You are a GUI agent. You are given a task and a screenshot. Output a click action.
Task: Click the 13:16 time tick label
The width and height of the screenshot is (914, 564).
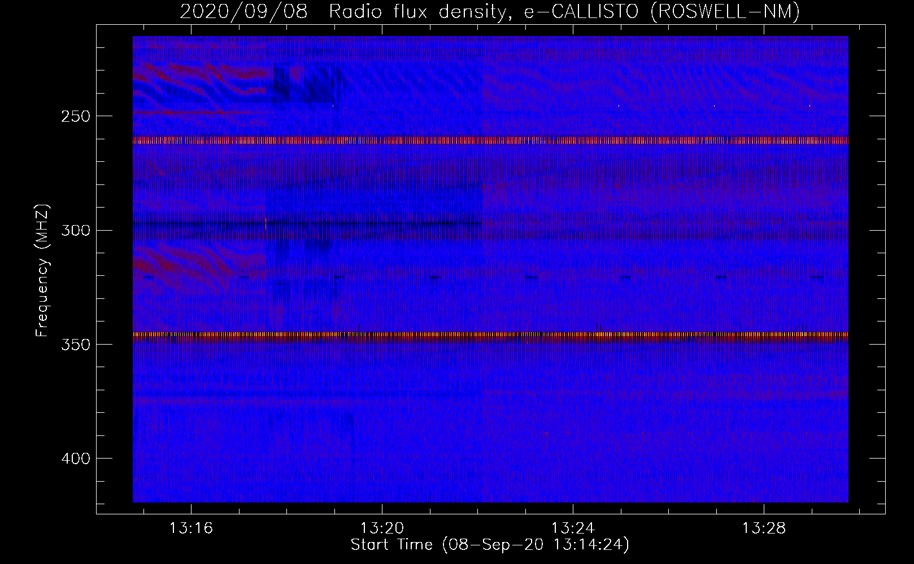pos(191,528)
